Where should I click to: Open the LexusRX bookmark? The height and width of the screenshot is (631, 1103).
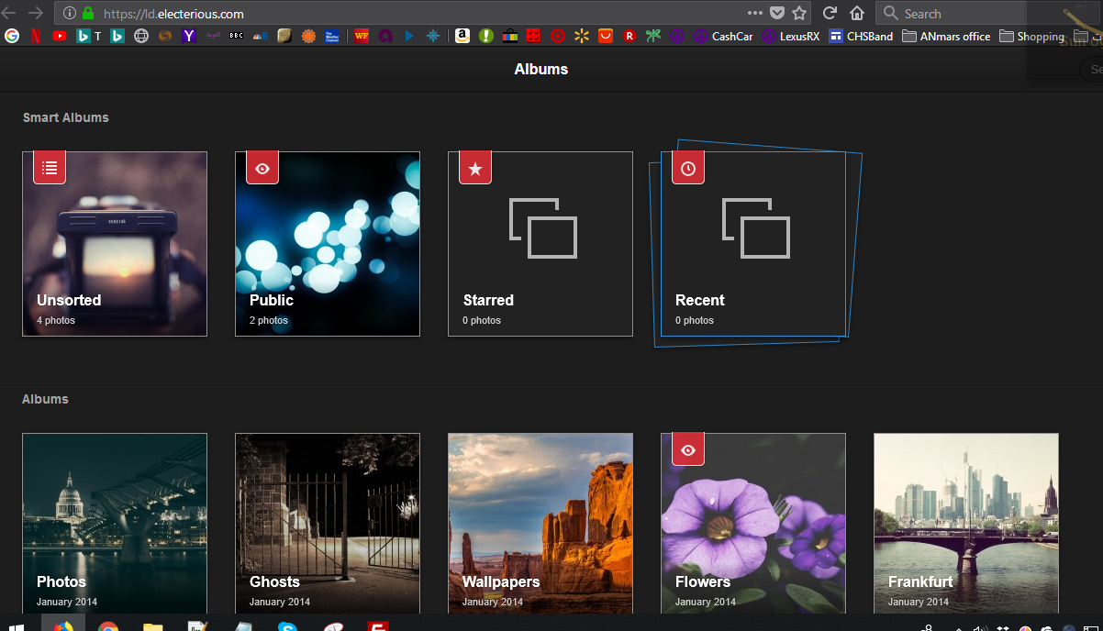[x=792, y=37]
